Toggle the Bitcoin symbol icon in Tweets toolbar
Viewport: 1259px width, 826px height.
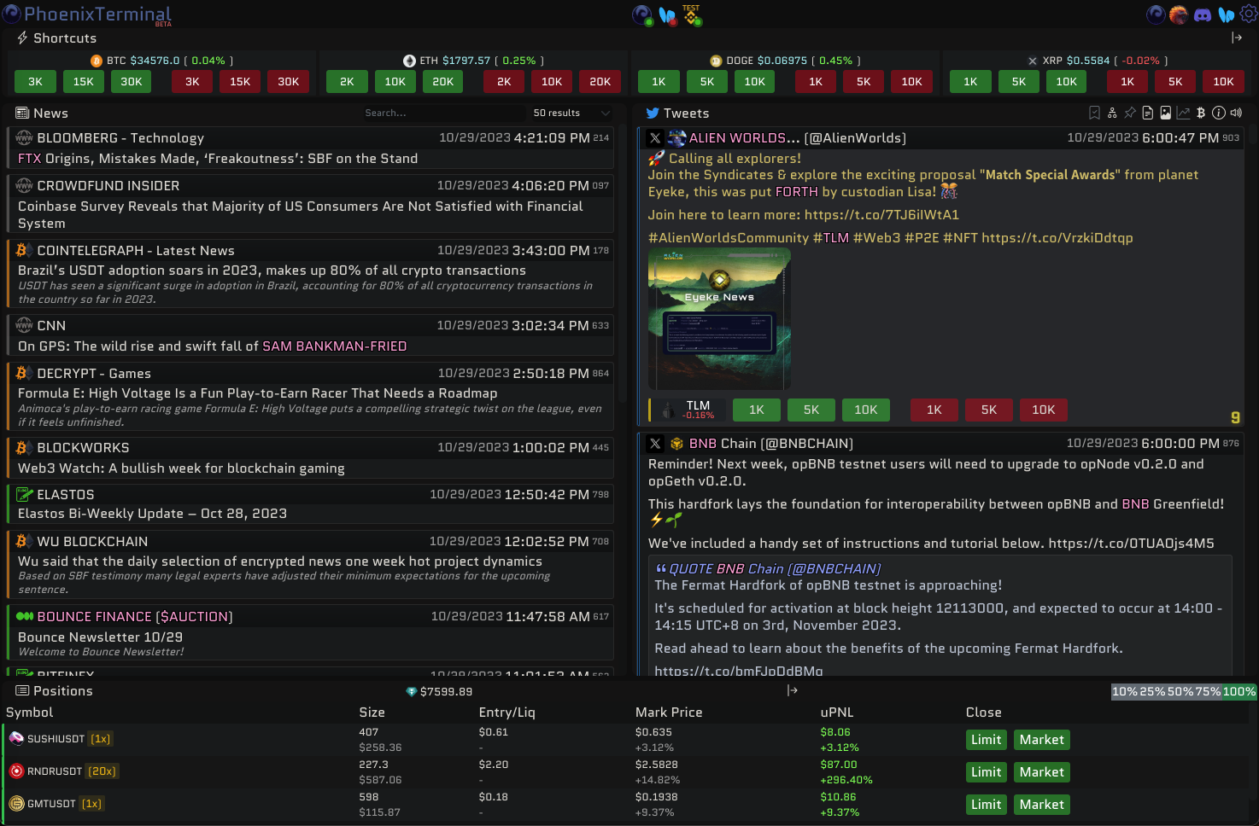click(1201, 113)
